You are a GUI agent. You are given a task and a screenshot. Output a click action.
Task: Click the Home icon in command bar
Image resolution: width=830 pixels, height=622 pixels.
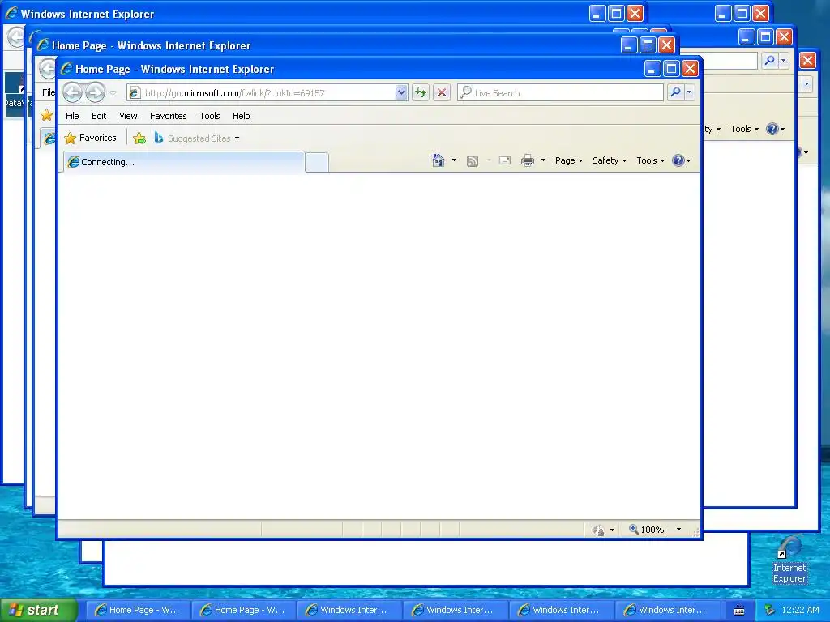tap(439, 160)
